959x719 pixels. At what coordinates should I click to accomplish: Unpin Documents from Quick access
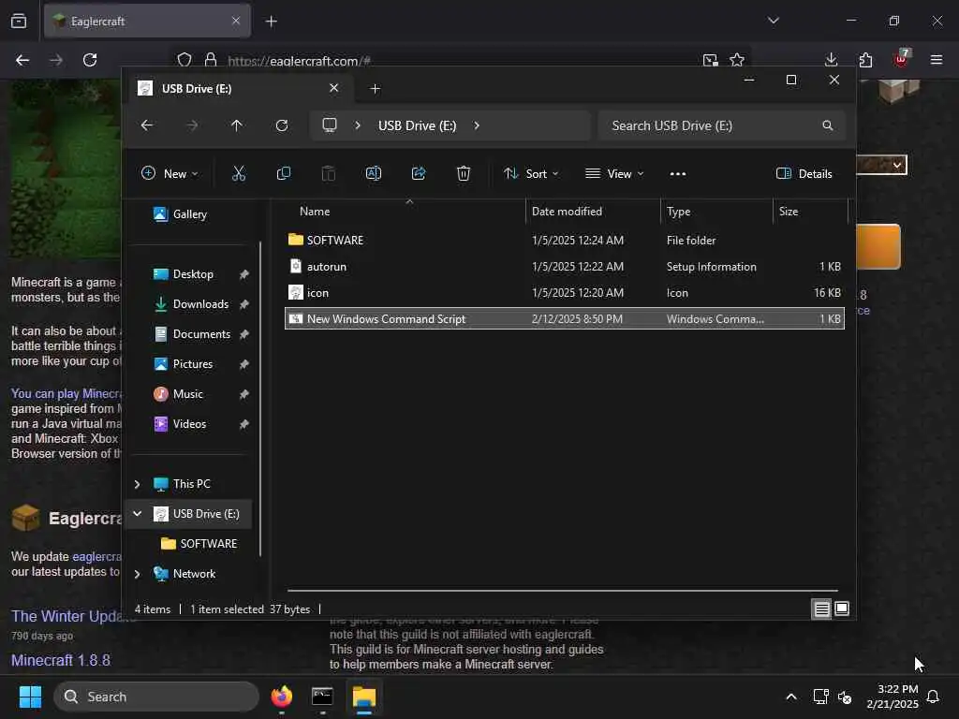(x=244, y=334)
